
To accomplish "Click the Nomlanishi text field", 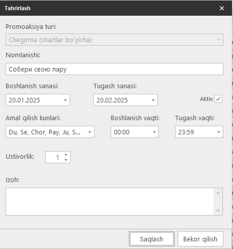I will coord(114,69).
